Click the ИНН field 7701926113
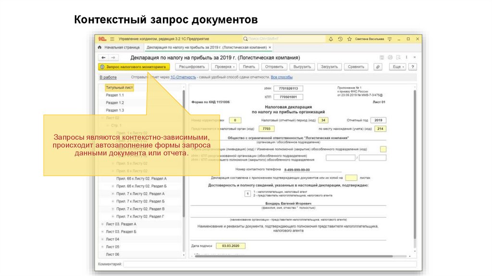Viewport: 492px width, 276px height. pos(288,88)
